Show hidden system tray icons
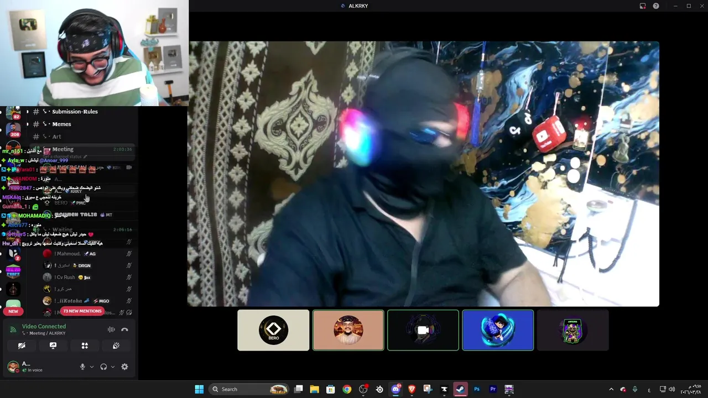 tap(611, 389)
